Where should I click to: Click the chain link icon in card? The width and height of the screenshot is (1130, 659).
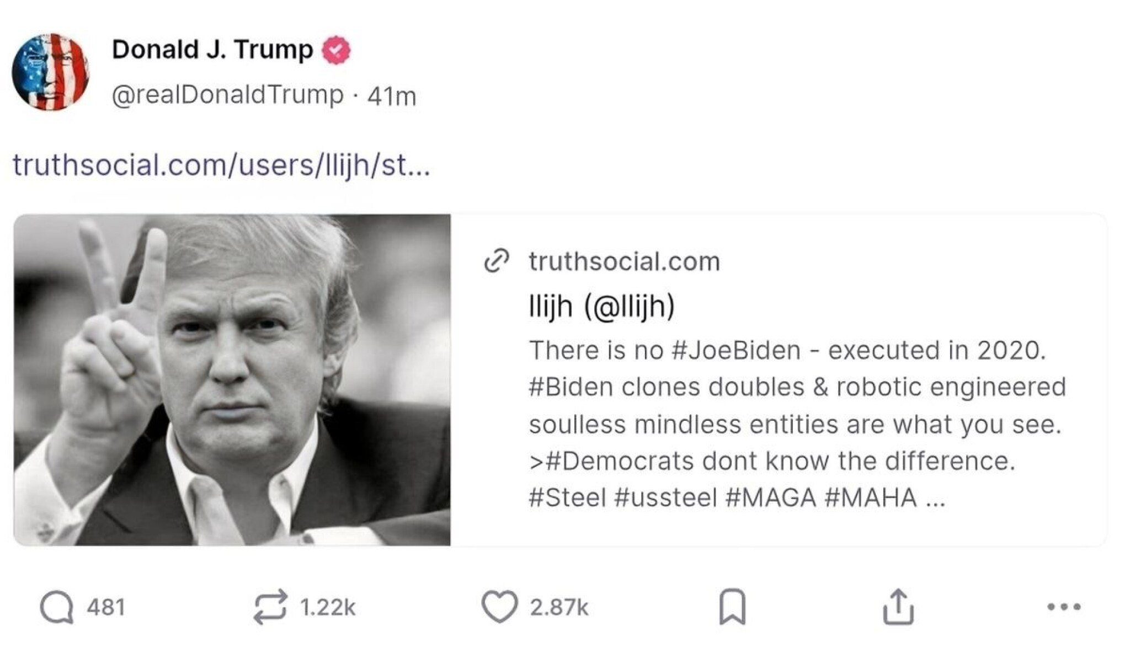tap(495, 261)
